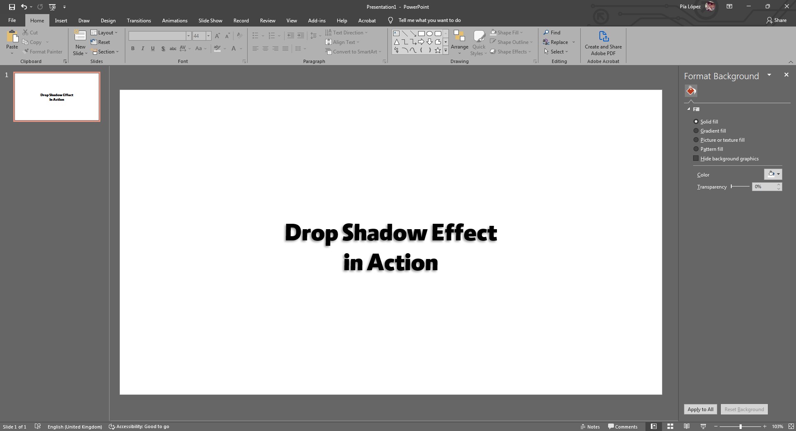Image resolution: width=796 pixels, height=431 pixels.
Task: Switch to the Insert tab
Action: pyautogui.click(x=61, y=20)
